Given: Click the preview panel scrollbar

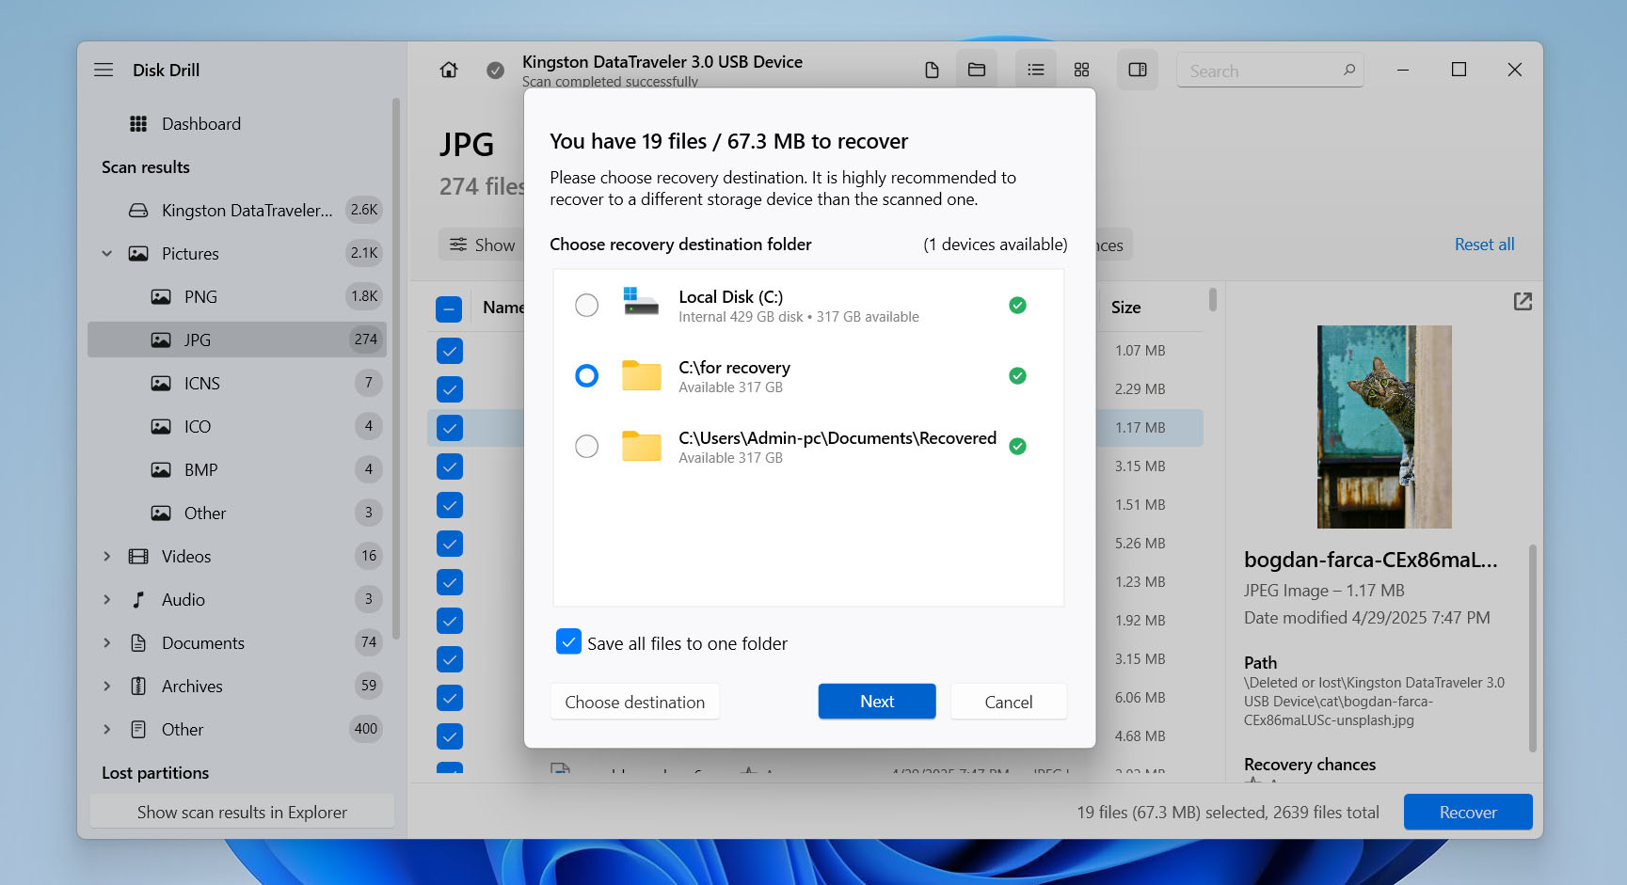Looking at the screenshot, I should point(1533,649).
